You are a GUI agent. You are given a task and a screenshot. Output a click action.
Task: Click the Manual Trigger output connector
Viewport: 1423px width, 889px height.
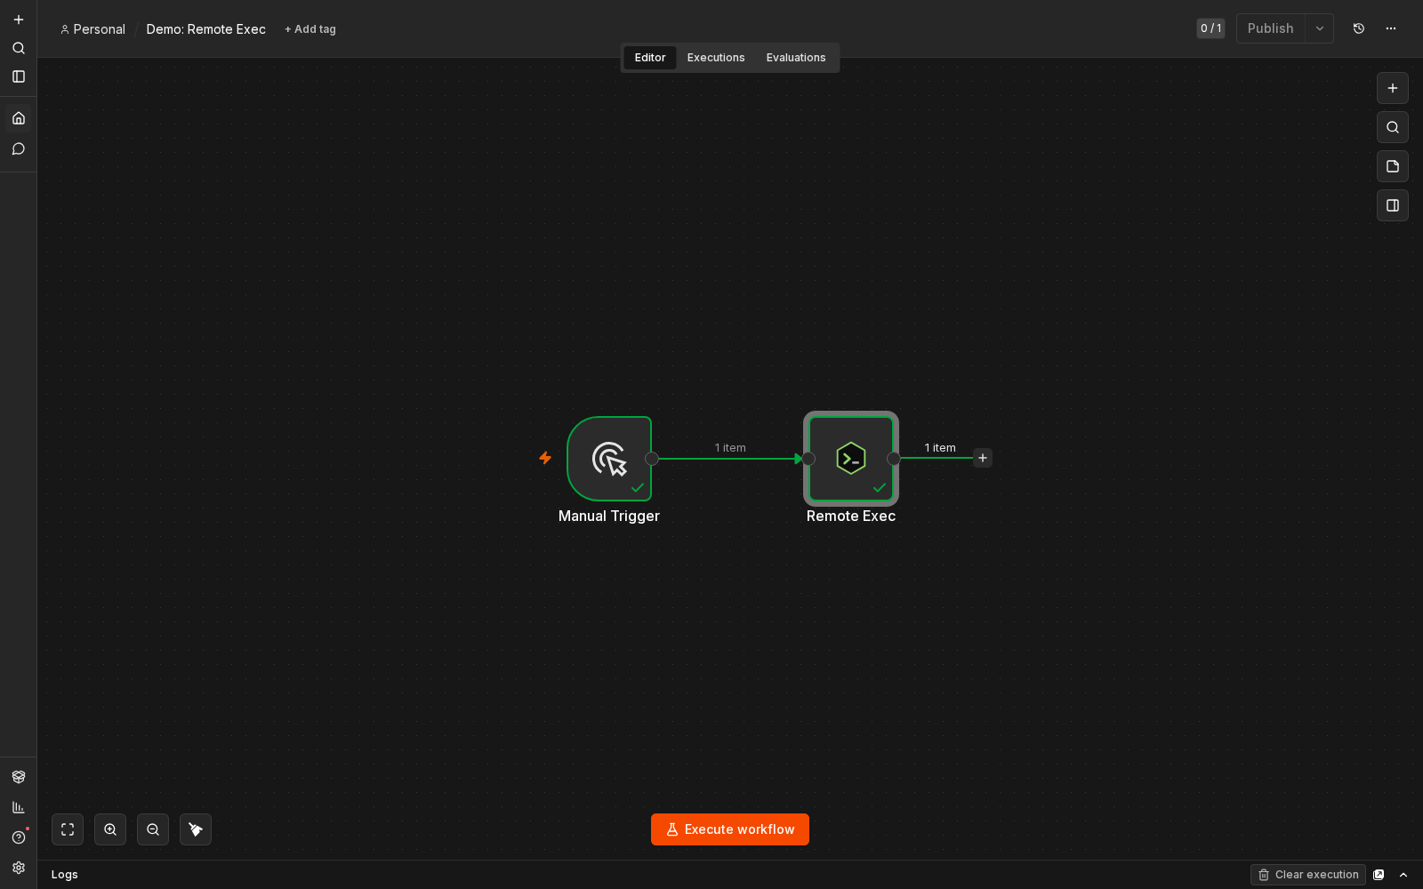652,459
